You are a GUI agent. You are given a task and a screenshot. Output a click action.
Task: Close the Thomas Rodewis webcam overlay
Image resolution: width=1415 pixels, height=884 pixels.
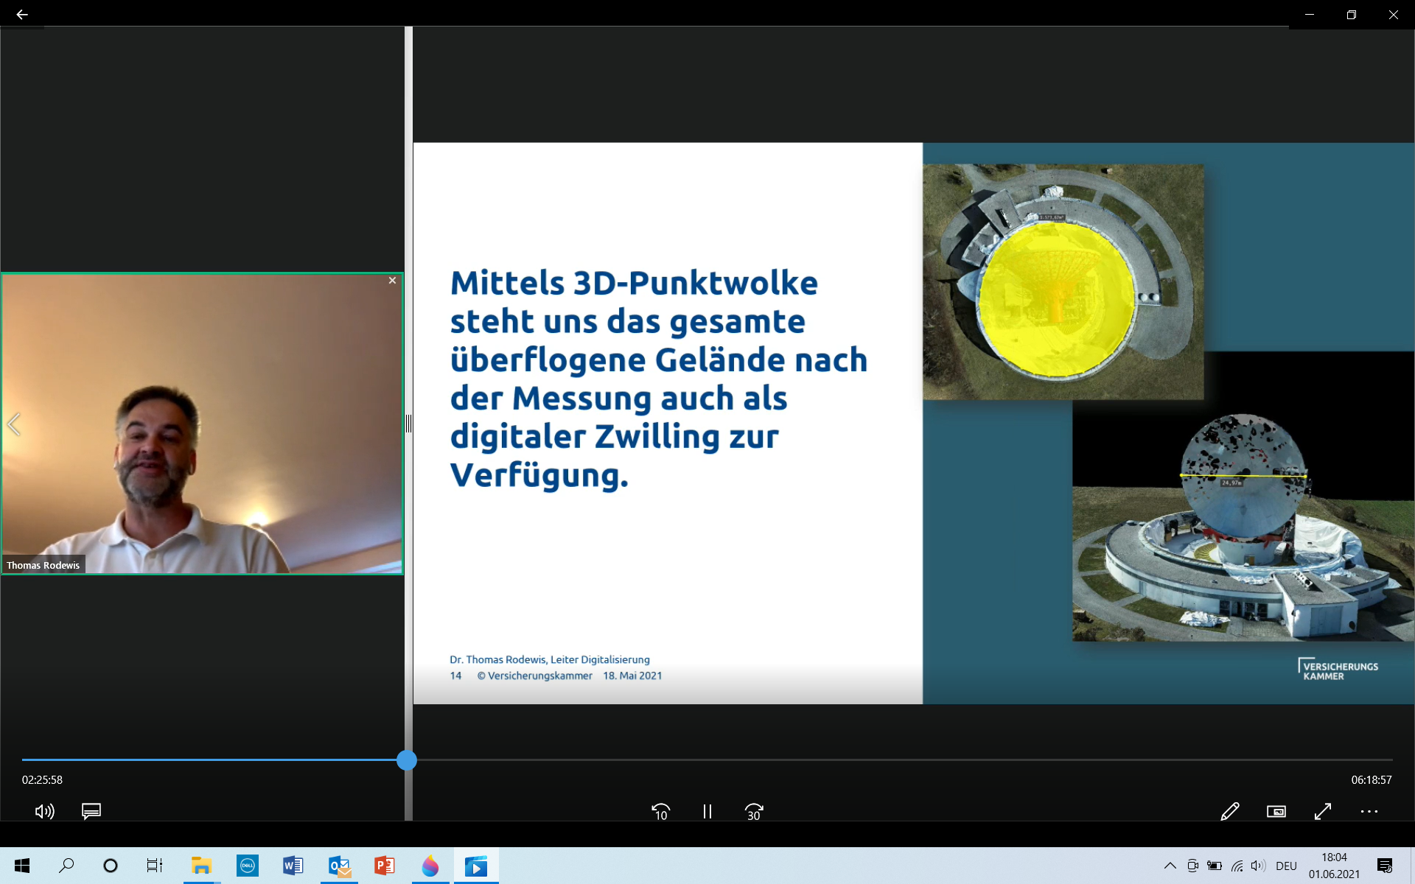(x=392, y=281)
